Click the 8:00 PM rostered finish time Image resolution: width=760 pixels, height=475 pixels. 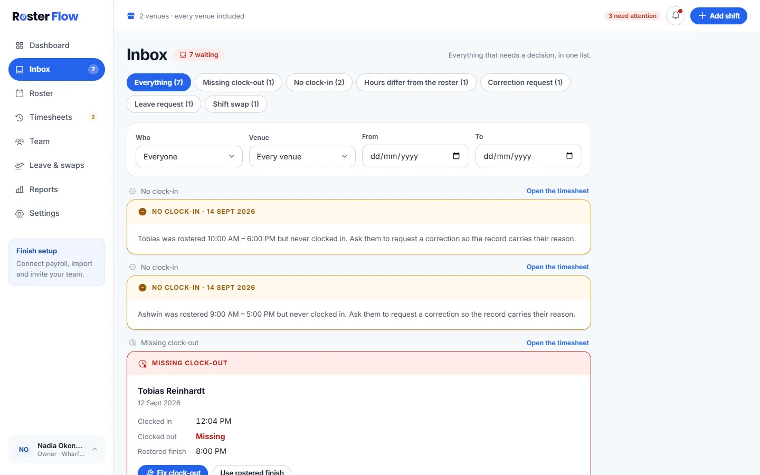(211, 451)
